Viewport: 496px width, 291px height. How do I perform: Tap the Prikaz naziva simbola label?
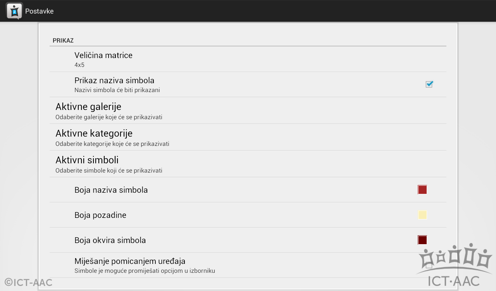(x=114, y=80)
